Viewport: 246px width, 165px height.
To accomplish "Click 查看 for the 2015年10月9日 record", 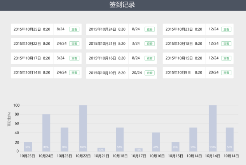I will click(x=226, y=72).
